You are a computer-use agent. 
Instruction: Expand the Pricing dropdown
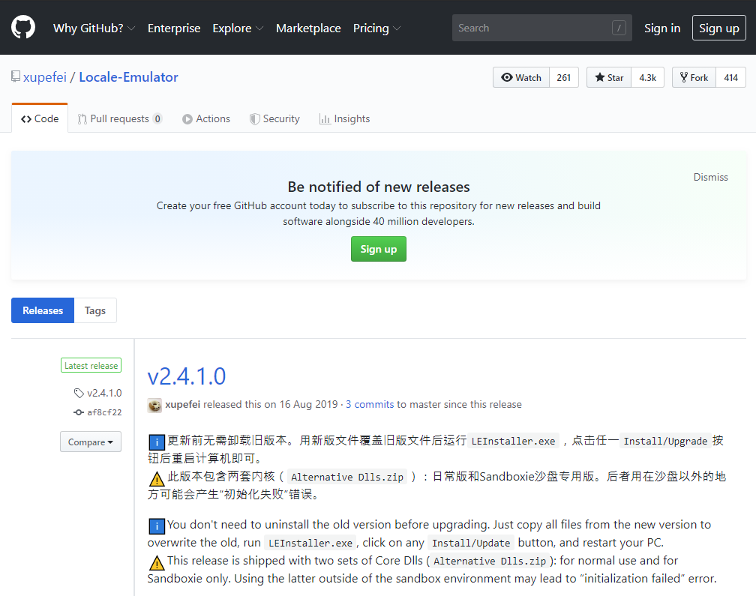click(376, 28)
